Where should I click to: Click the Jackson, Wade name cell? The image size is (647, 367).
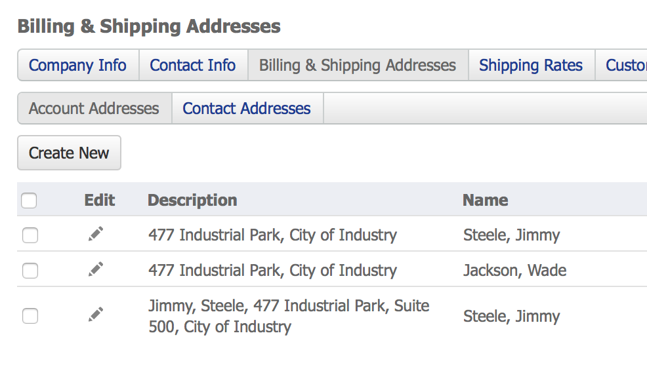click(514, 270)
